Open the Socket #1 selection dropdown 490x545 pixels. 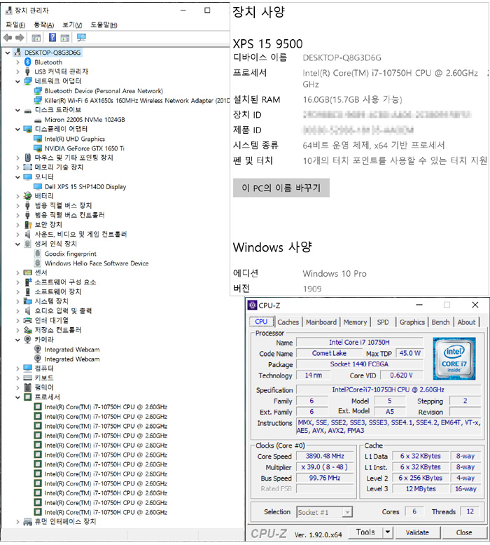pyautogui.click(x=347, y=512)
